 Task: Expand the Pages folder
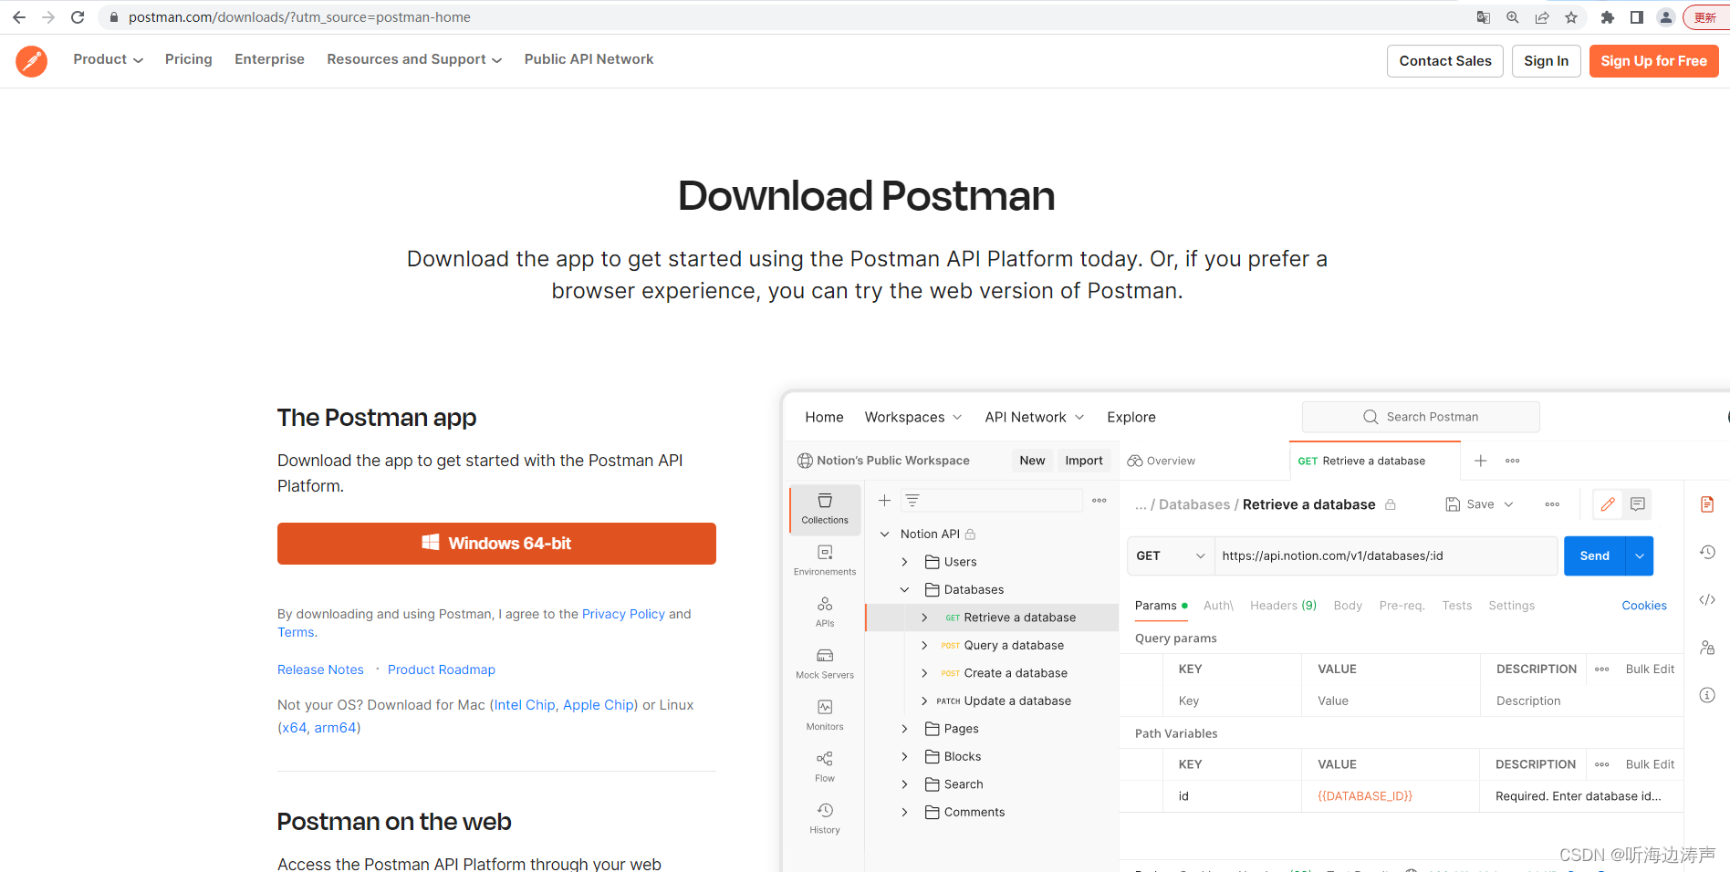(x=904, y=729)
